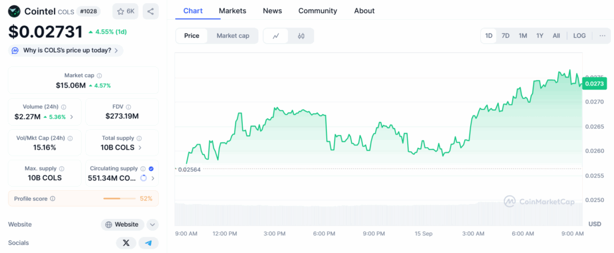
Task: Set chart range to All
Action: point(556,36)
